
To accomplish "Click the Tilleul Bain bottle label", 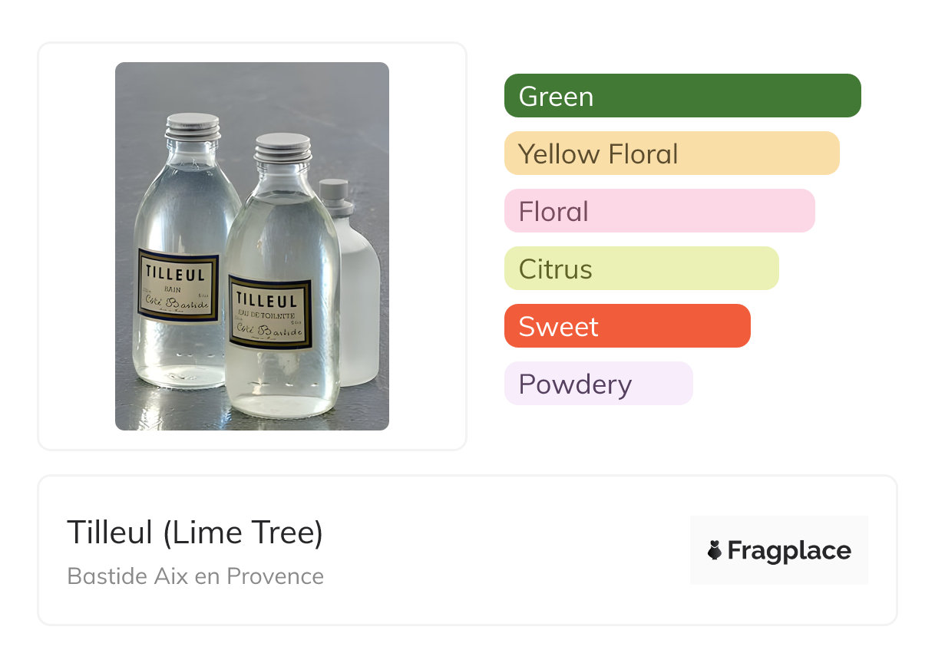I will 177,285.
